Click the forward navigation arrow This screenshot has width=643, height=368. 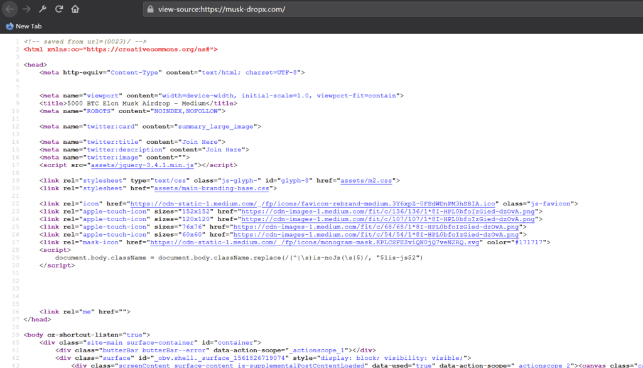click(x=26, y=9)
